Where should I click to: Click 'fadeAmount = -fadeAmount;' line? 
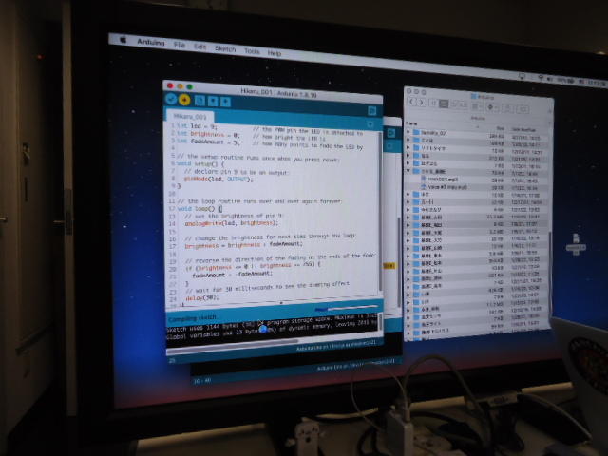[x=232, y=275]
